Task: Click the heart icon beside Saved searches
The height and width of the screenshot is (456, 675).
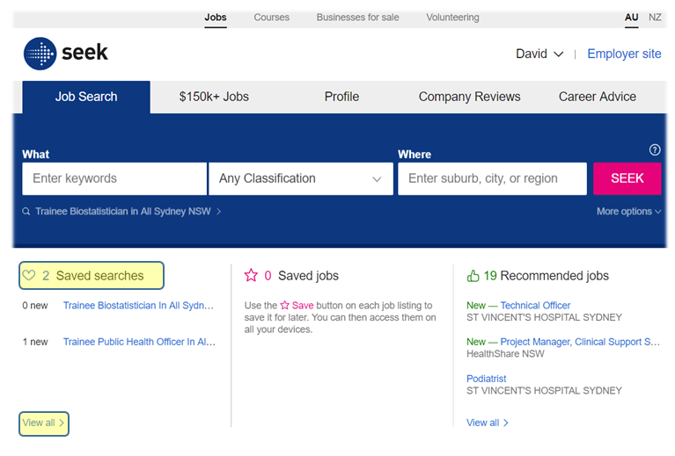Action: (x=29, y=276)
